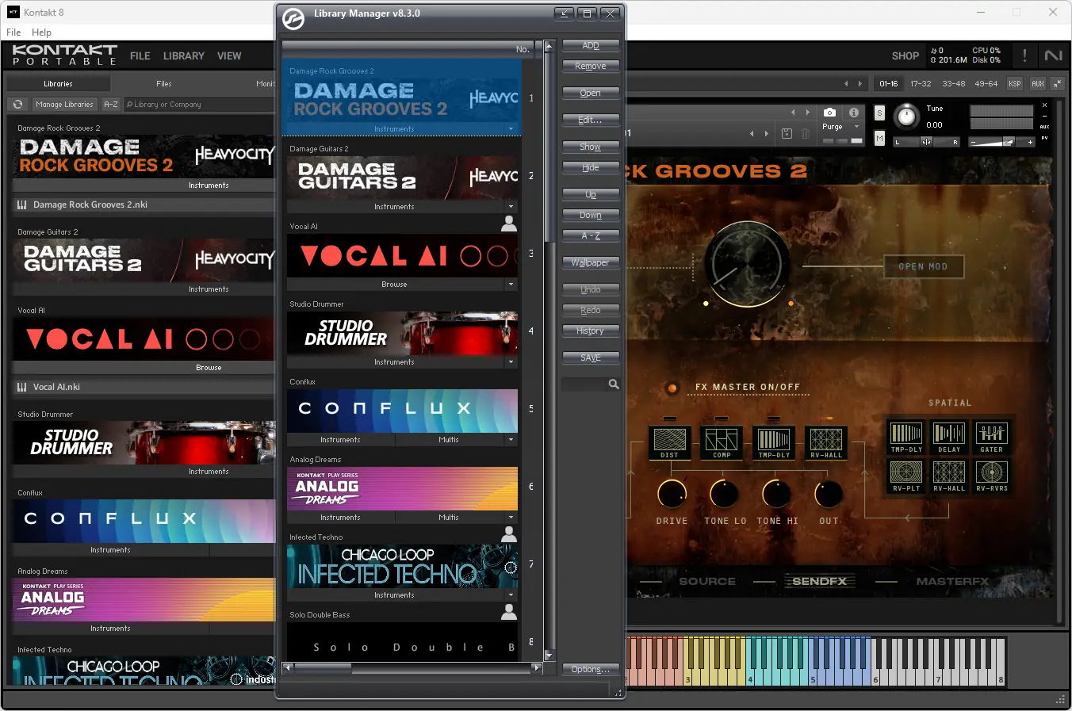Open the Options… button in Library Manager
Image resolution: width=1072 pixels, height=711 pixels.
pyautogui.click(x=591, y=670)
